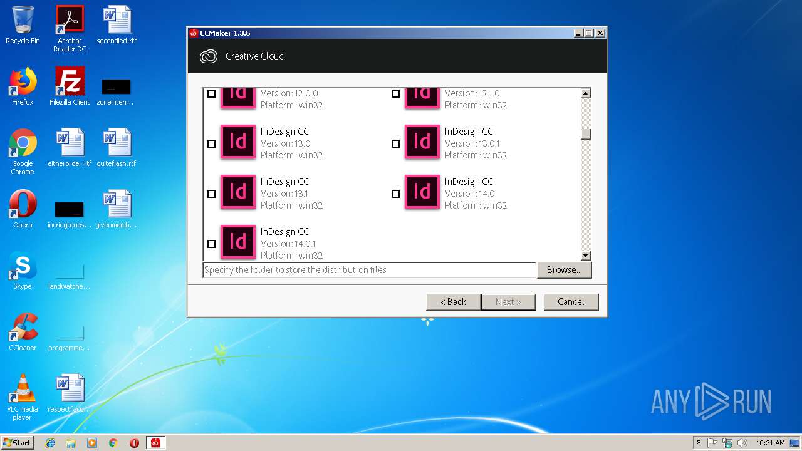The height and width of the screenshot is (451, 802).
Task: Select the CCleaner desktop shortcut
Action: click(23, 332)
